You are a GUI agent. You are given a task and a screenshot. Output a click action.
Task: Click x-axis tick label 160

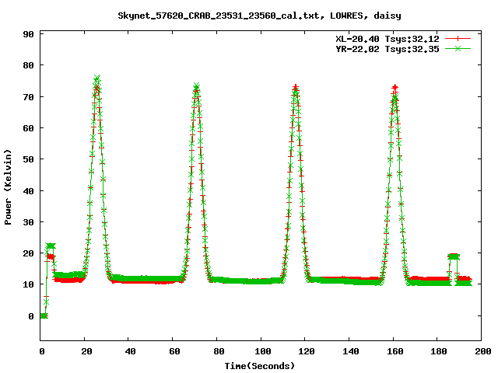click(x=395, y=351)
